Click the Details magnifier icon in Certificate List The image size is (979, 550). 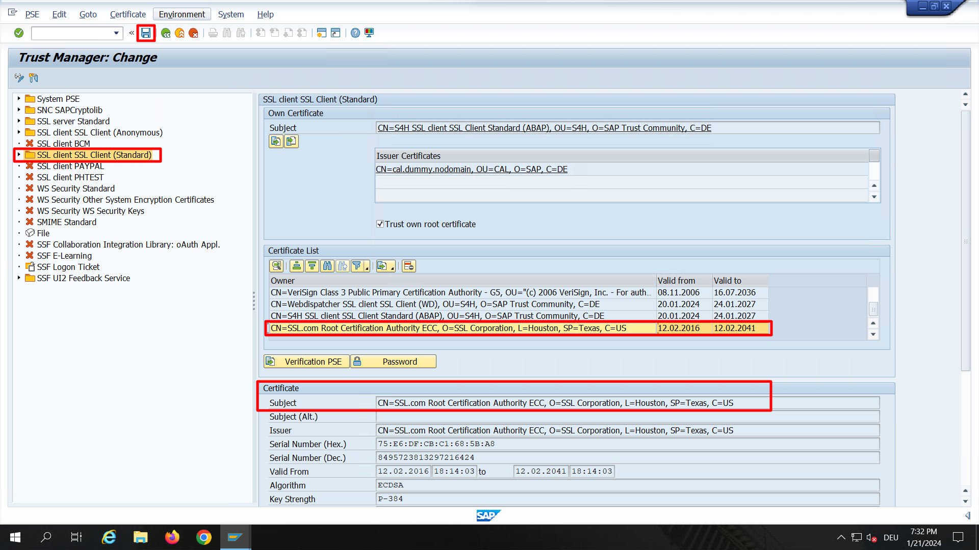(276, 266)
